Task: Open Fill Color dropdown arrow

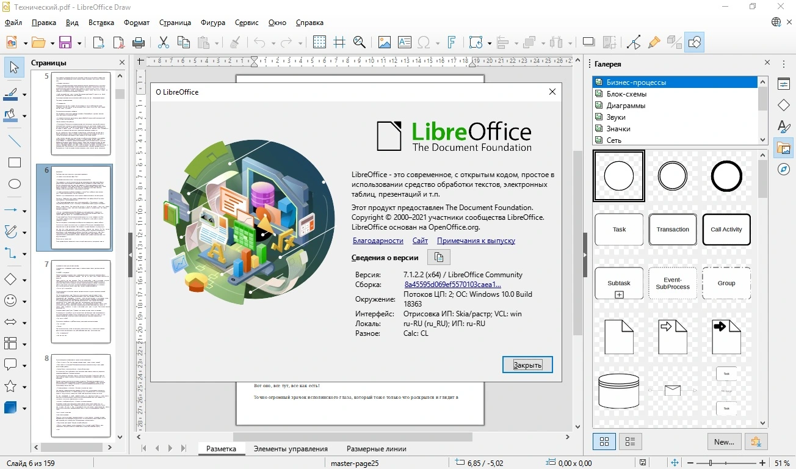Action: pyautogui.click(x=24, y=115)
